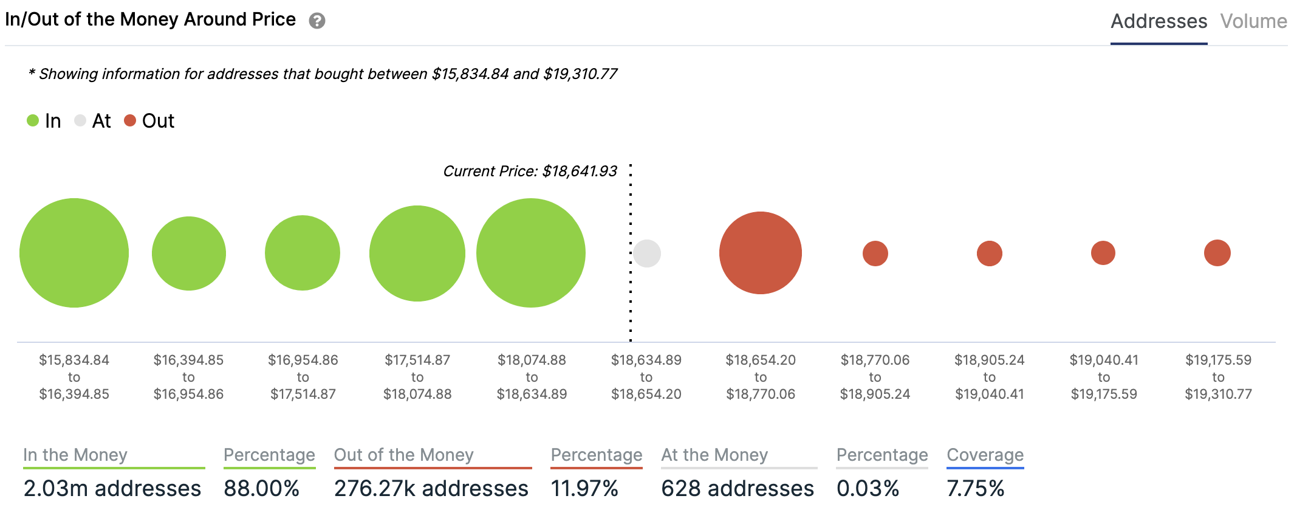Screen dimensions: 1294x507
Task: Click the Coverage label
Action: tap(985, 455)
